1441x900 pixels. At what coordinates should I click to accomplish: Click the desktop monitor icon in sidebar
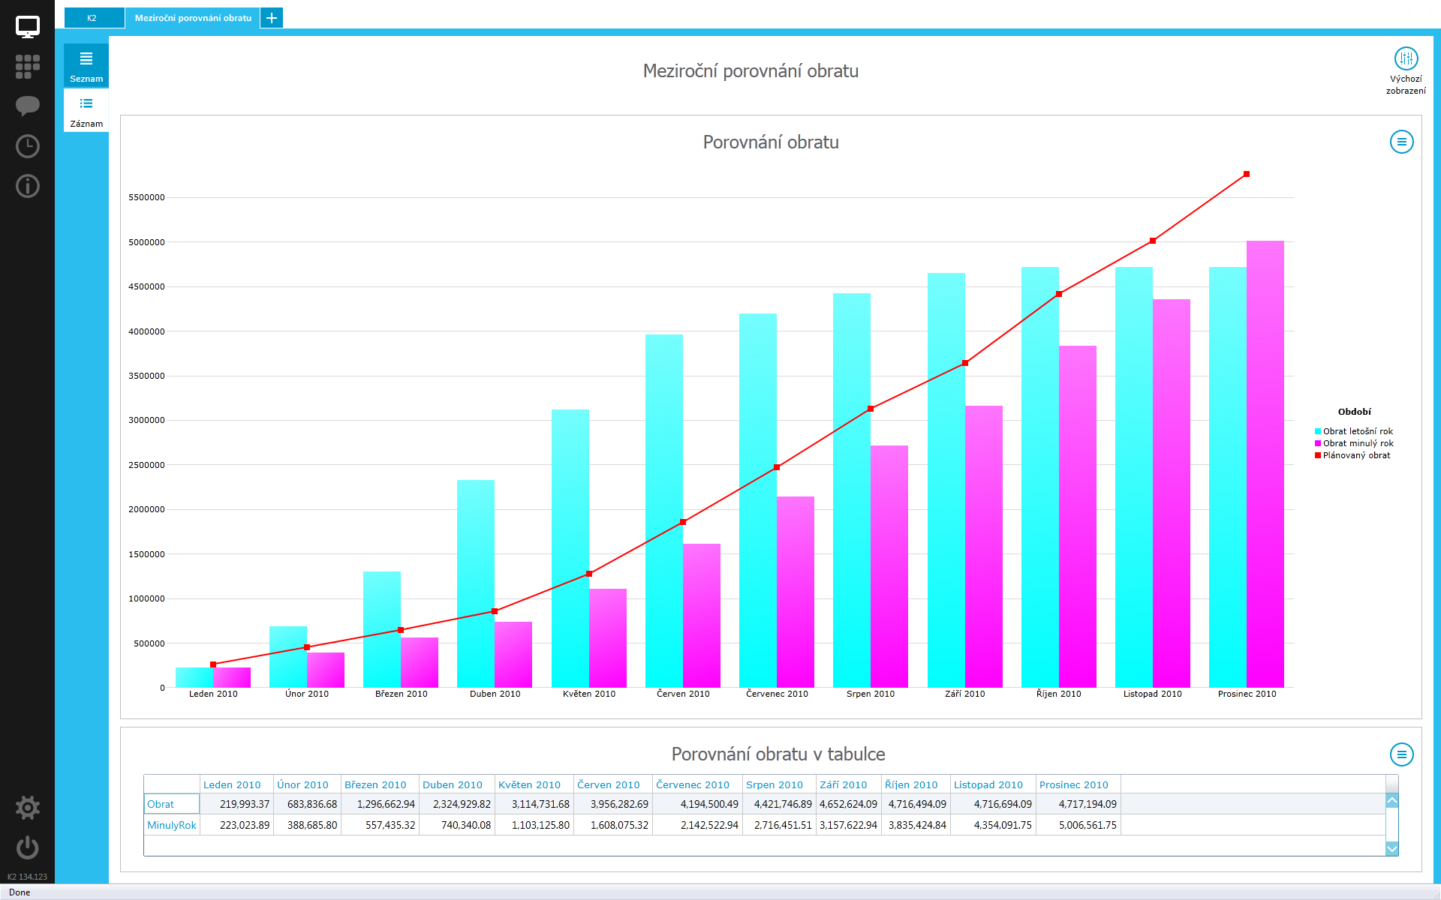27,27
